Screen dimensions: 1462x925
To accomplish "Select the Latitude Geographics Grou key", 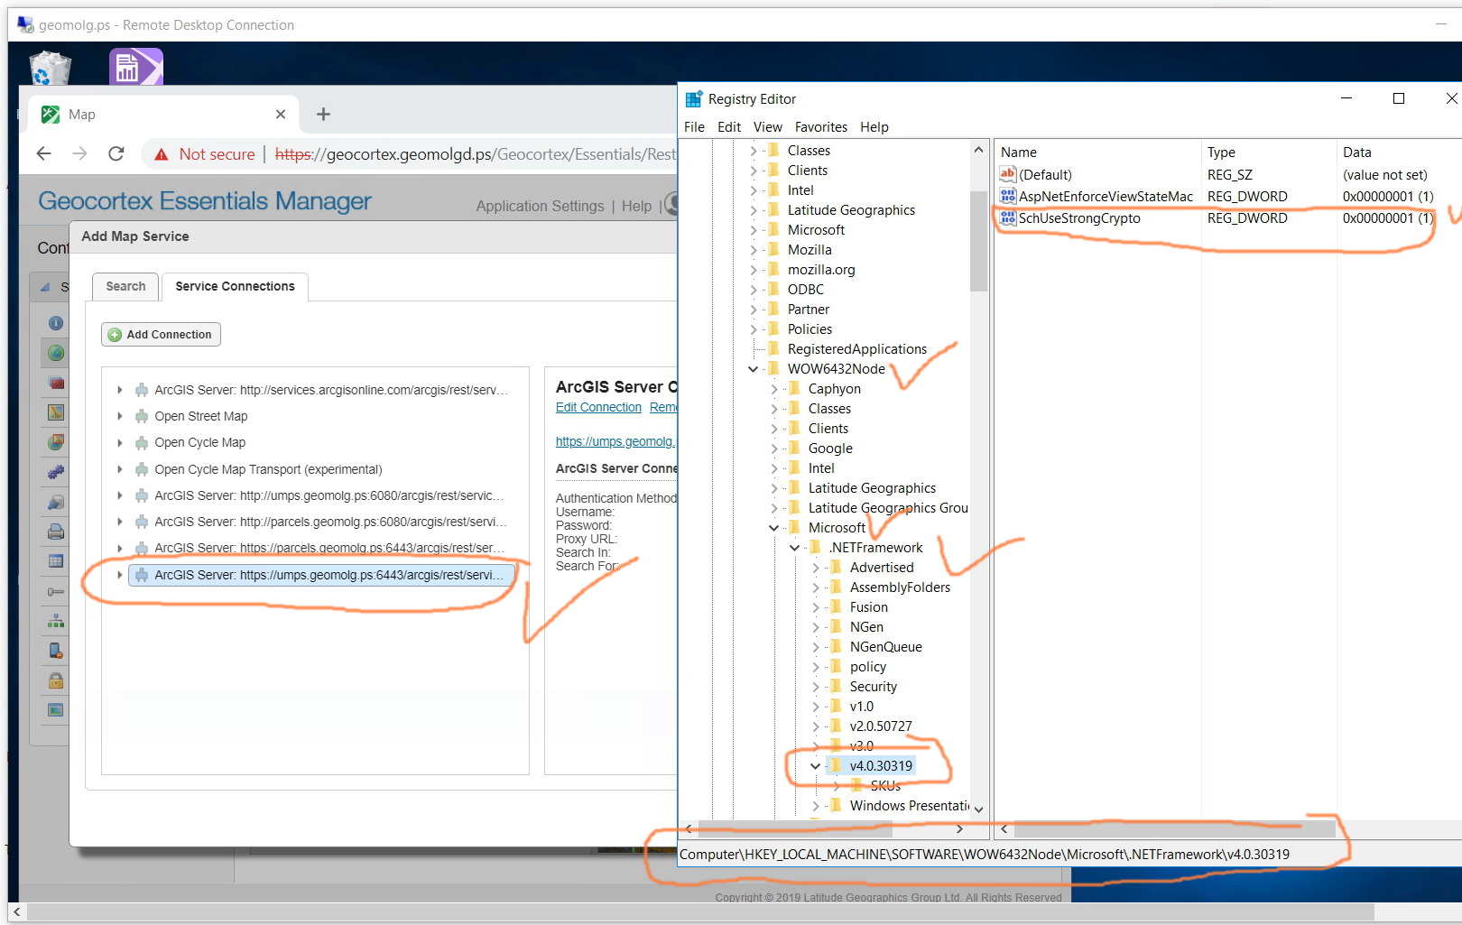I will point(888,508).
